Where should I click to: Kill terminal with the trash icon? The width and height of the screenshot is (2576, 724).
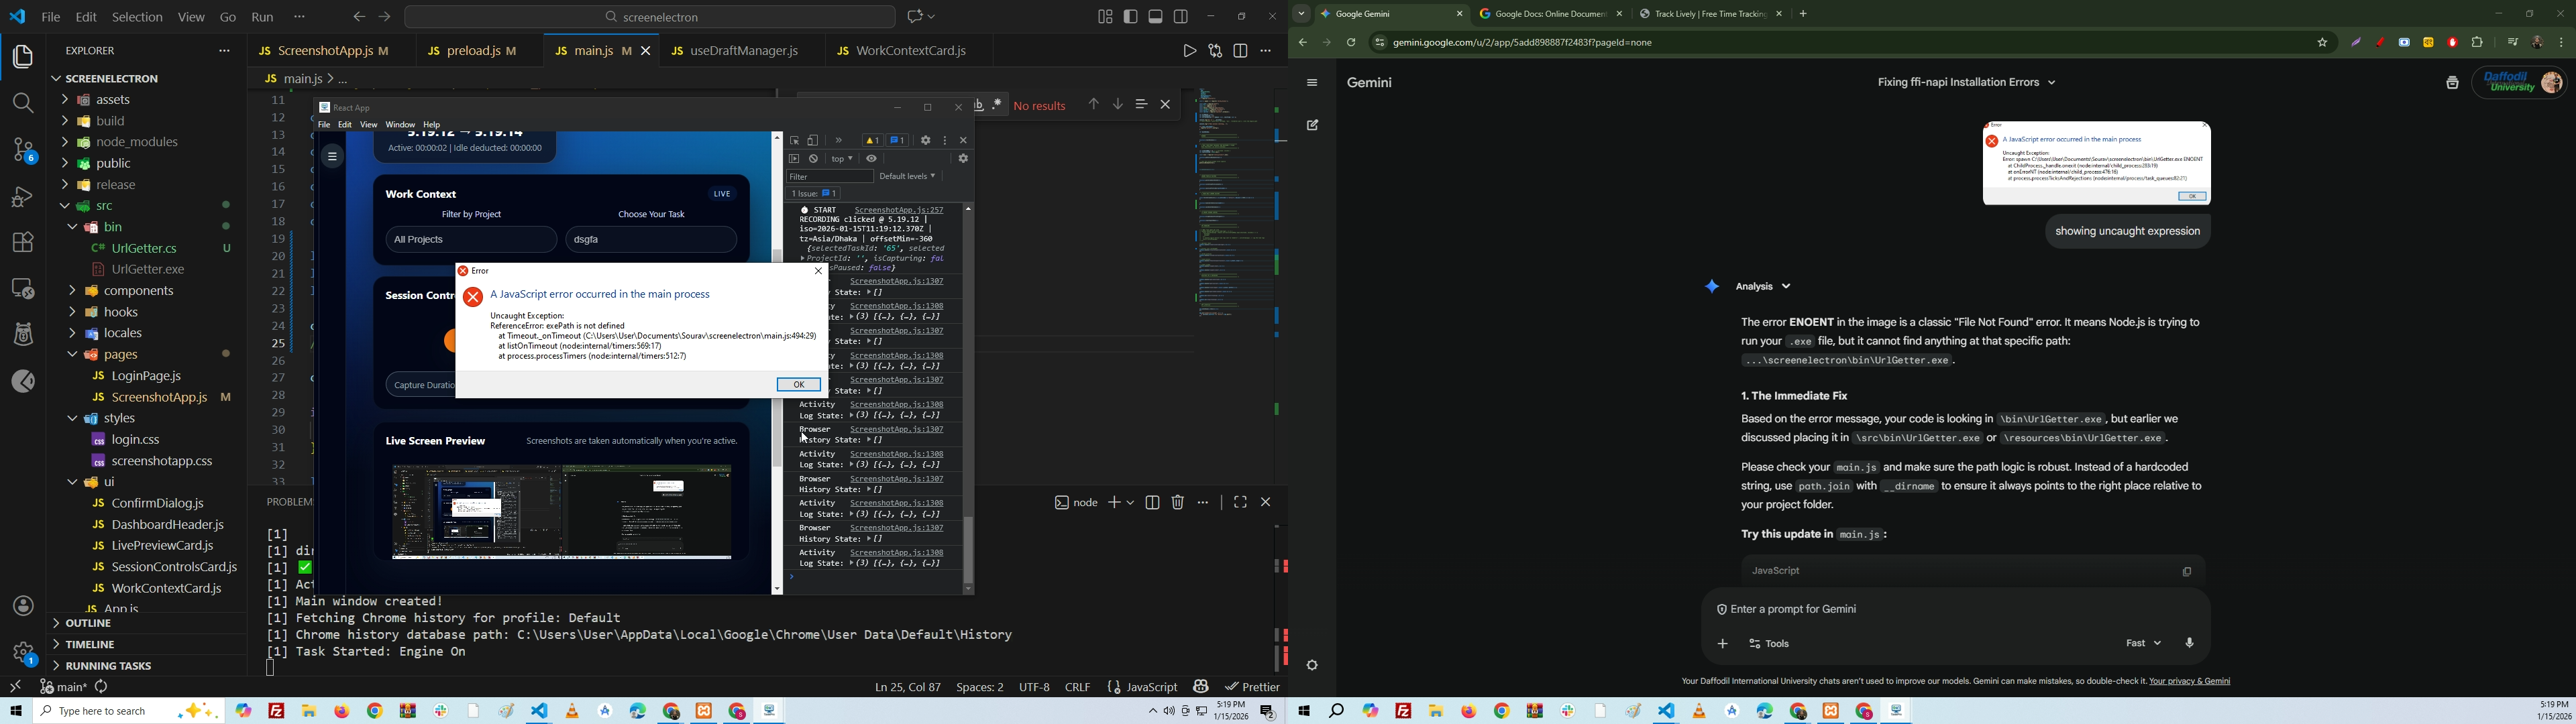coord(1178,503)
